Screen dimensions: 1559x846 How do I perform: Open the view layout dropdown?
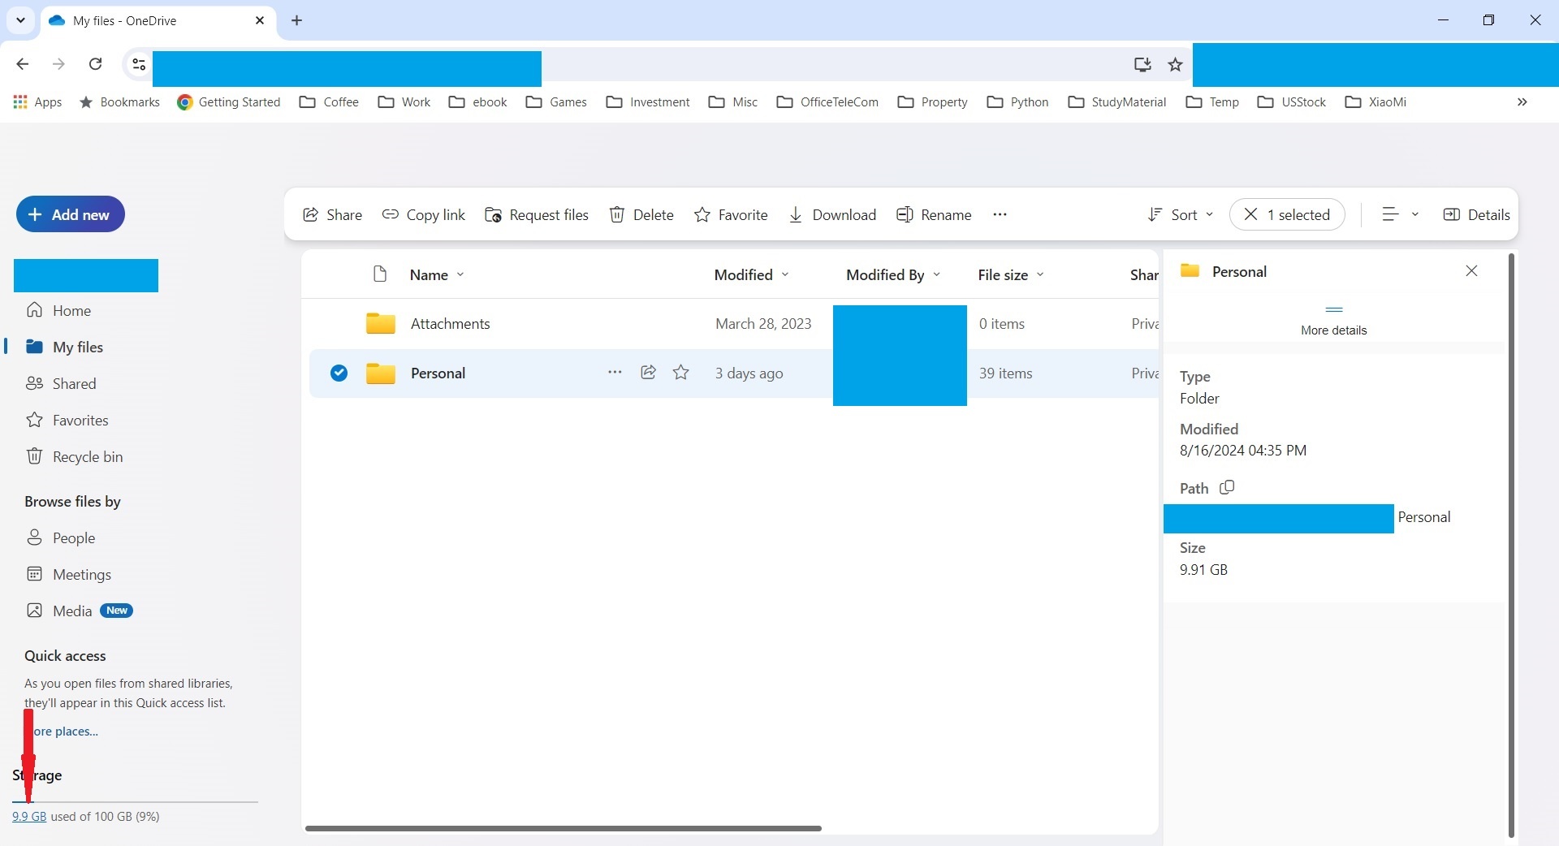[1398, 214]
